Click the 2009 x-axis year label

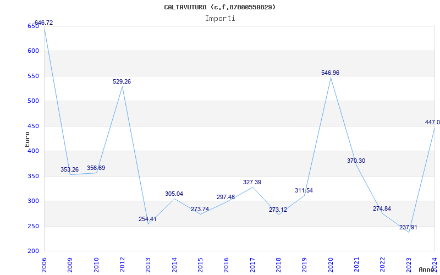[x=70, y=265]
